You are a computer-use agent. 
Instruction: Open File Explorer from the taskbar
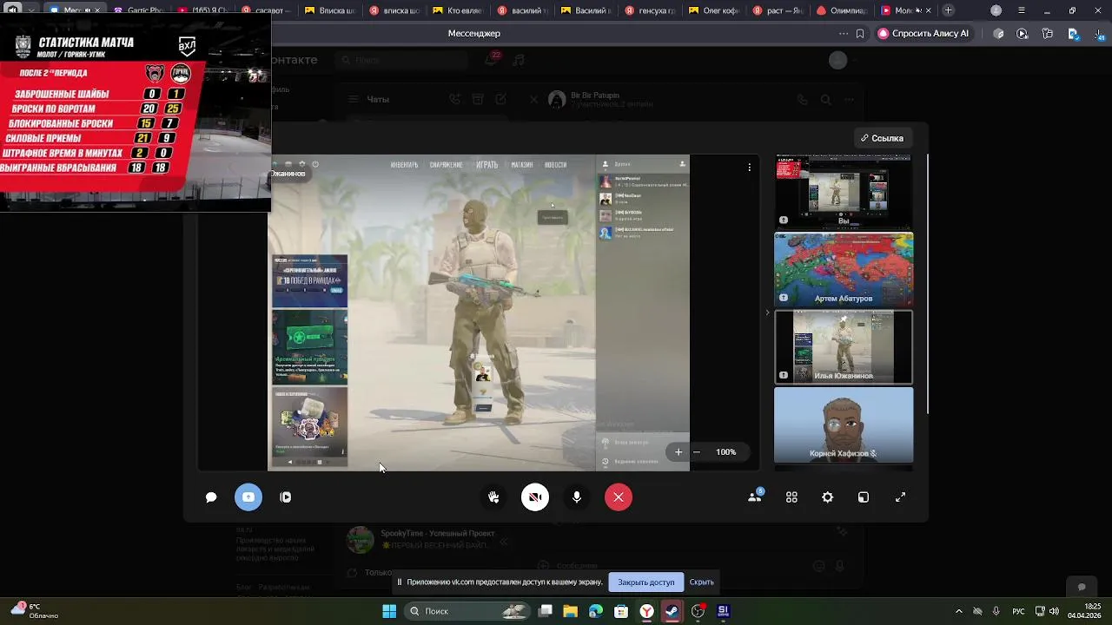(571, 611)
